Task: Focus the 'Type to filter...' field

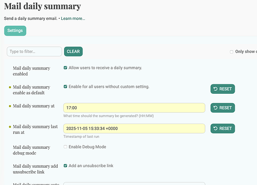Action: (34, 52)
